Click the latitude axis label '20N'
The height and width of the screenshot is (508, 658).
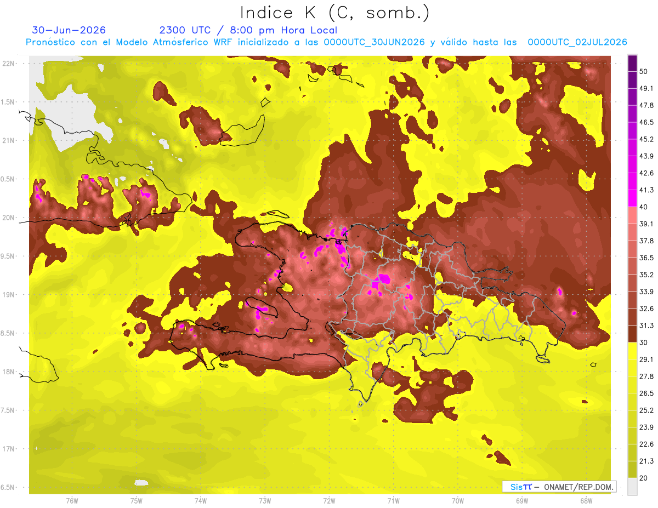[x=9, y=218]
